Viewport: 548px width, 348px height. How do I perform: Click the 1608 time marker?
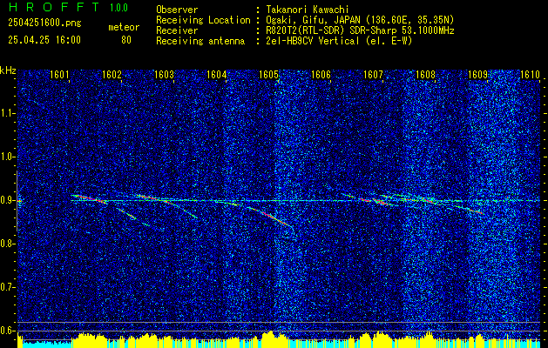click(x=425, y=75)
